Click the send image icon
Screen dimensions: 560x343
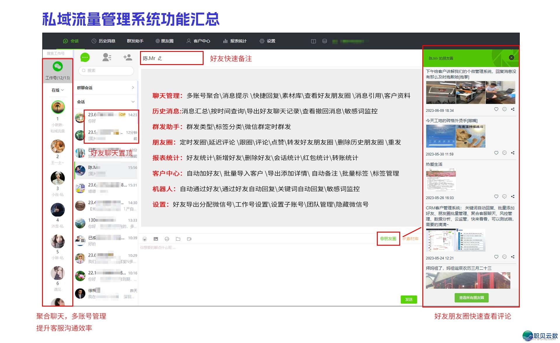156,239
